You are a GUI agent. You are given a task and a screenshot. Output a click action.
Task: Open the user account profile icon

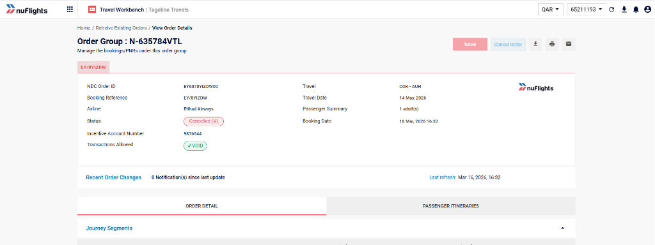pos(647,10)
